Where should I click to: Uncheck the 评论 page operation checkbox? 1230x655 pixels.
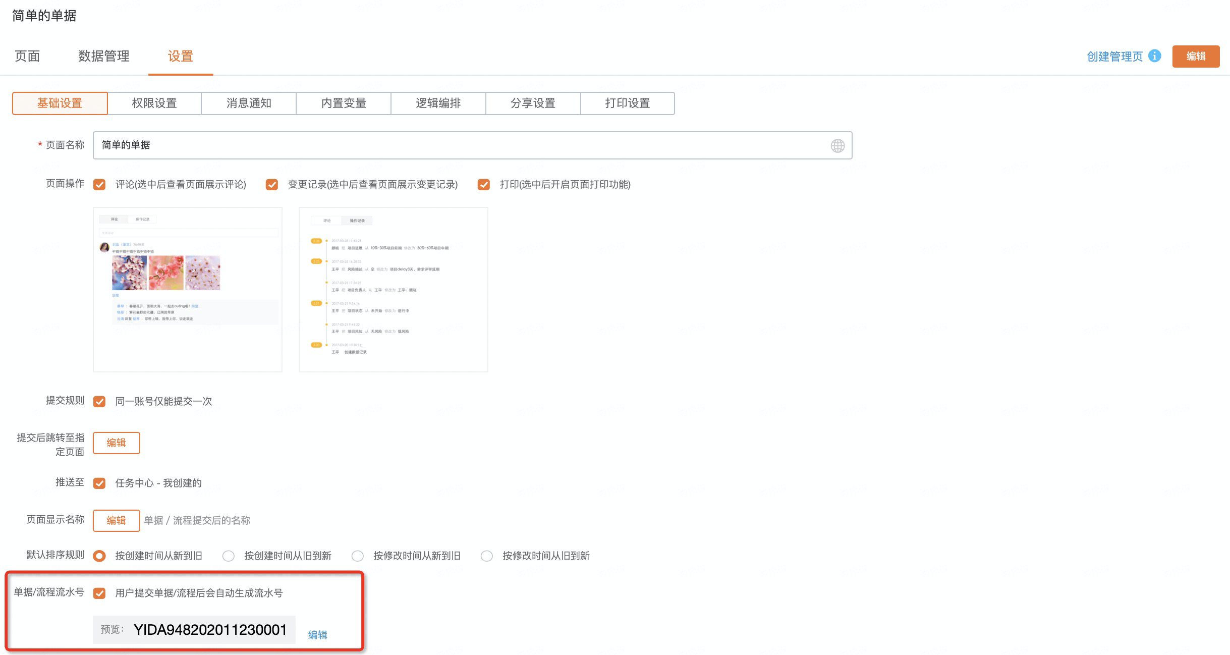click(99, 185)
